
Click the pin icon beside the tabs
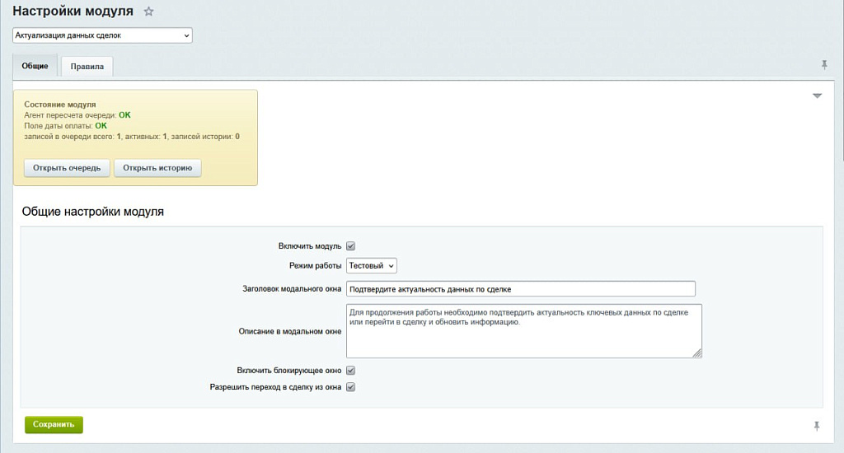824,65
